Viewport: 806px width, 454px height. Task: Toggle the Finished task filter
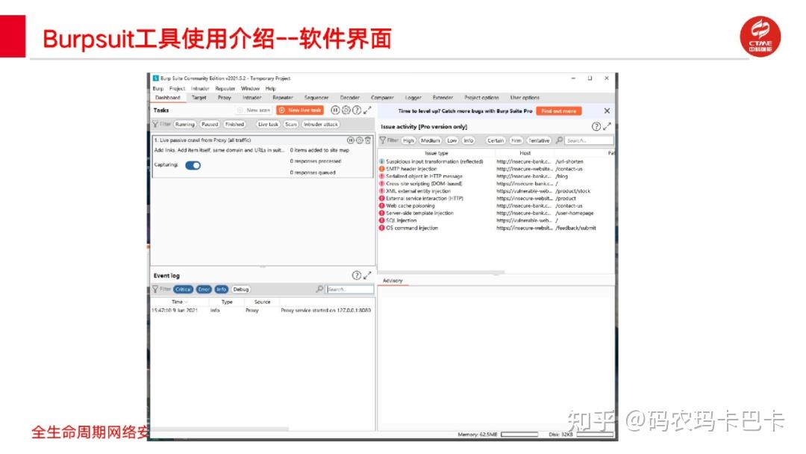234,124
